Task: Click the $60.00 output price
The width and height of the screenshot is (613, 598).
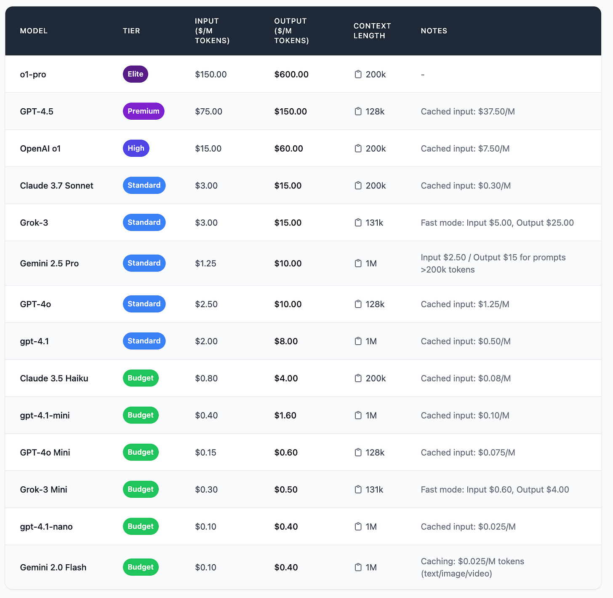Action: pyautogui.click(x=289, y=149)
